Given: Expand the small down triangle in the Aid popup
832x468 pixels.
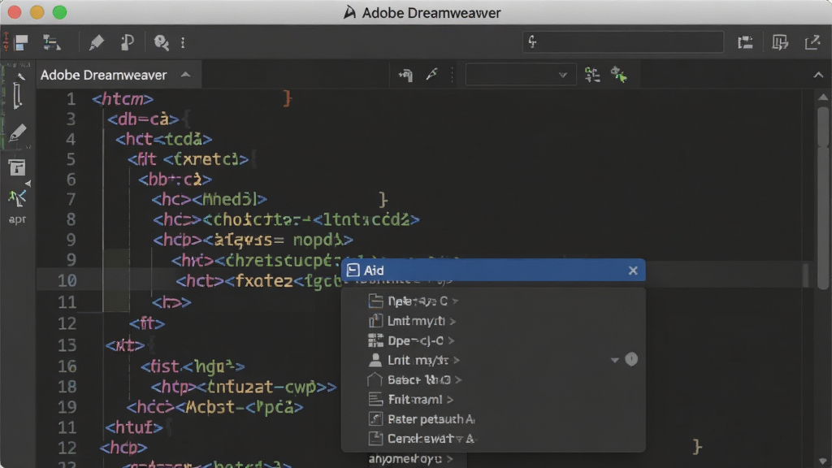Looking at the screenshot, I should pyautogui.click(x=614, y=360).
